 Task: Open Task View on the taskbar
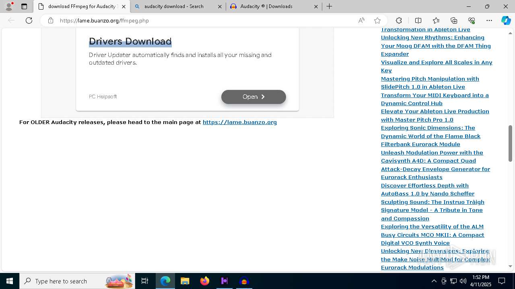click(x=145, y=281)
